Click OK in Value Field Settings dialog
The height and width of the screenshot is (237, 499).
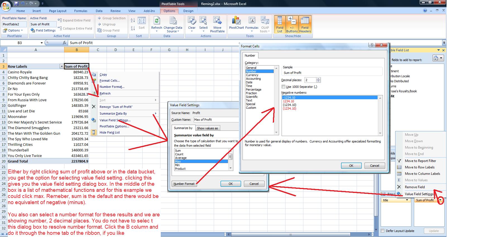click(x=231, y=184)
